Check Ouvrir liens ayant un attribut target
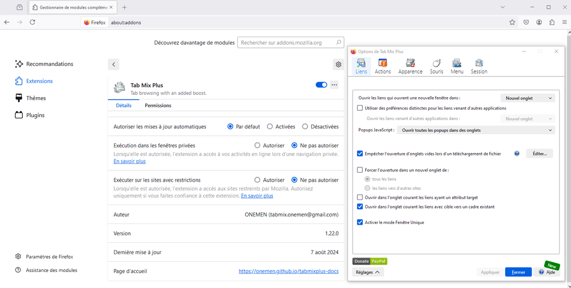 coord(360,197)
